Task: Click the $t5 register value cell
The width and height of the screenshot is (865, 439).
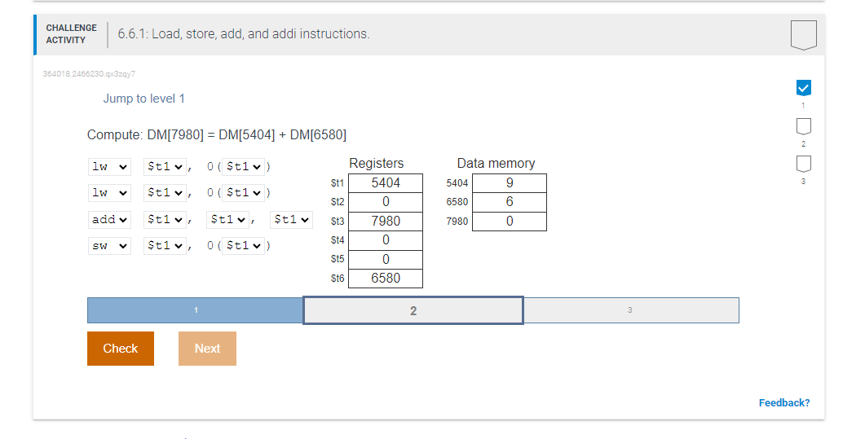Action: (x=386, y=260)
